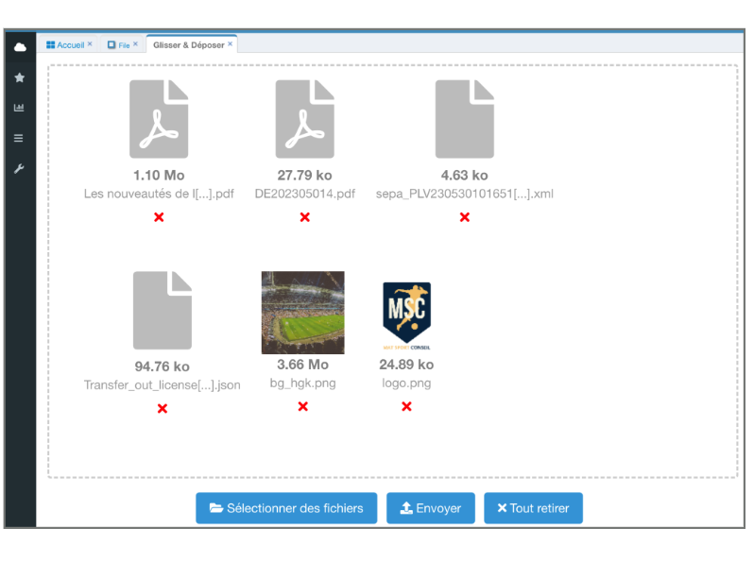This screenshot has width=754, height=579.
Task: Click file name 'Les nouveautés de l[...].pdf'
Action: tap(159, 194)
